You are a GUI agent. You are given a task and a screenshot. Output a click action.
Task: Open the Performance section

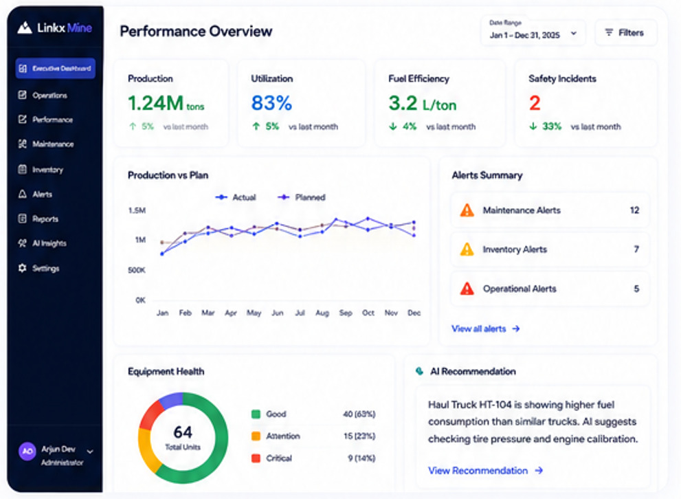52,120
